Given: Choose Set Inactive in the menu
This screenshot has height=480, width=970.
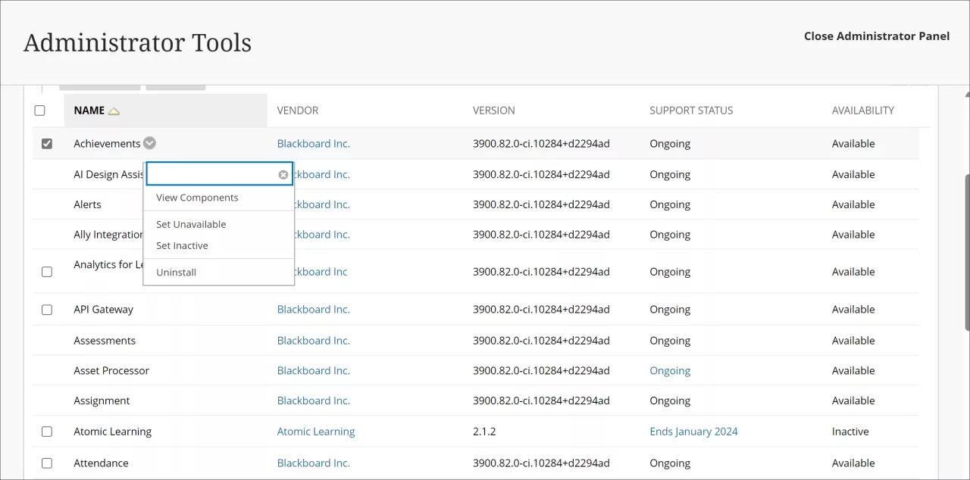Looking at the screenshot, I should pyautogui.click(x=182, y=245).
